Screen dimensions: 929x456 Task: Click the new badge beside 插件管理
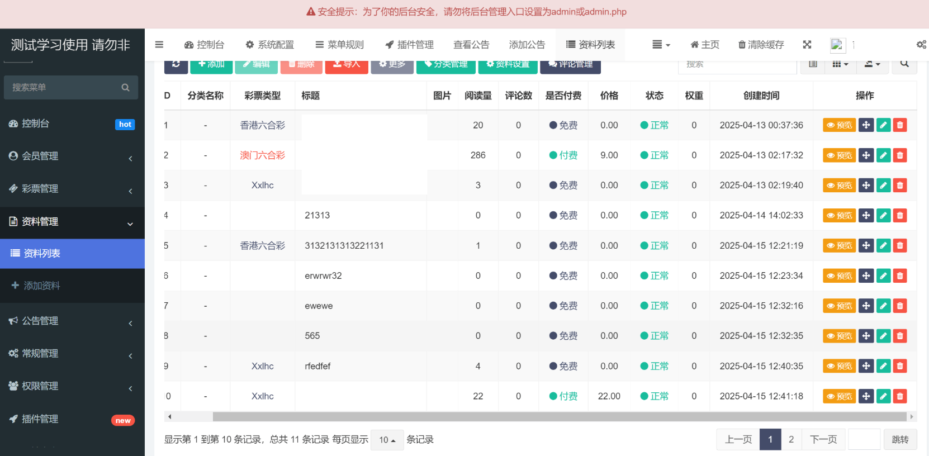coord(123,421)
